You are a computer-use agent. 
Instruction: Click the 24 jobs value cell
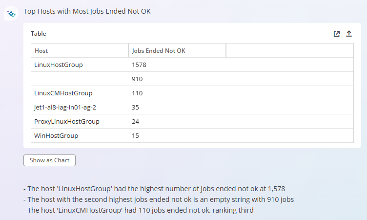177,121
